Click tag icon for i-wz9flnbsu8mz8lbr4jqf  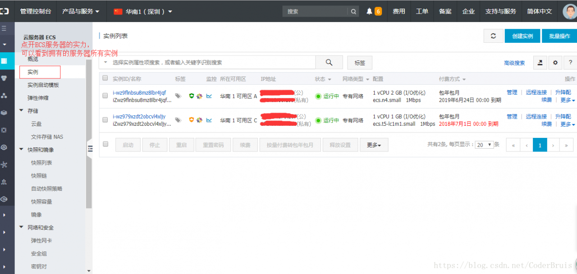point(178,96)
